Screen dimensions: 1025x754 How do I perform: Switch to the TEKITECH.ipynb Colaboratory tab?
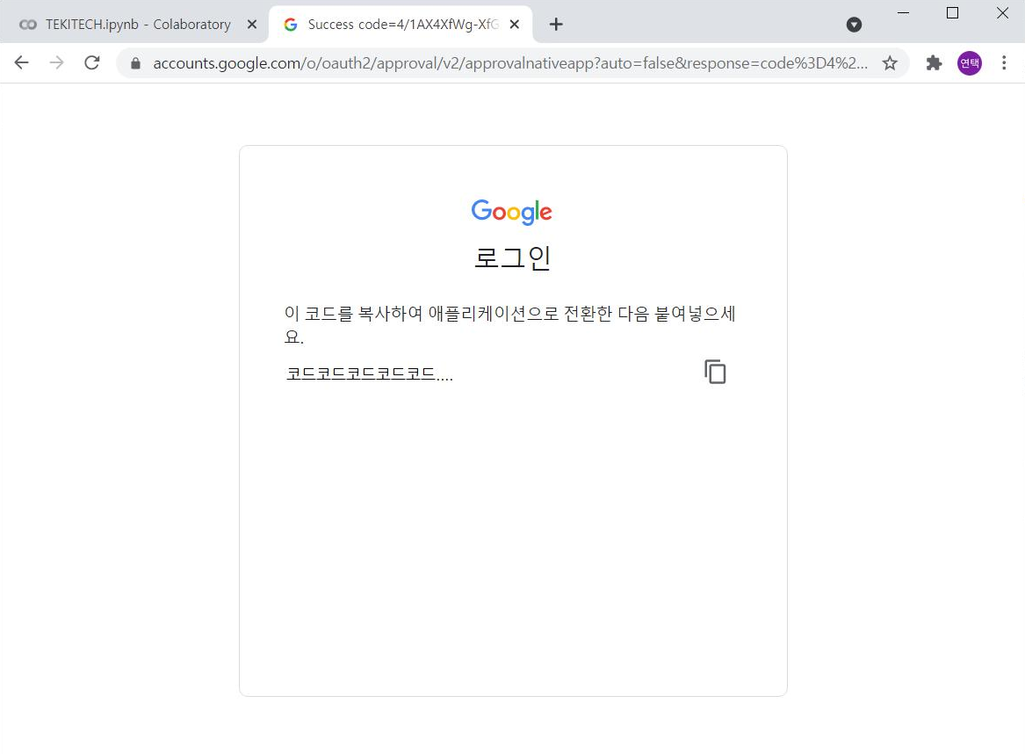[x=134, y=25]
